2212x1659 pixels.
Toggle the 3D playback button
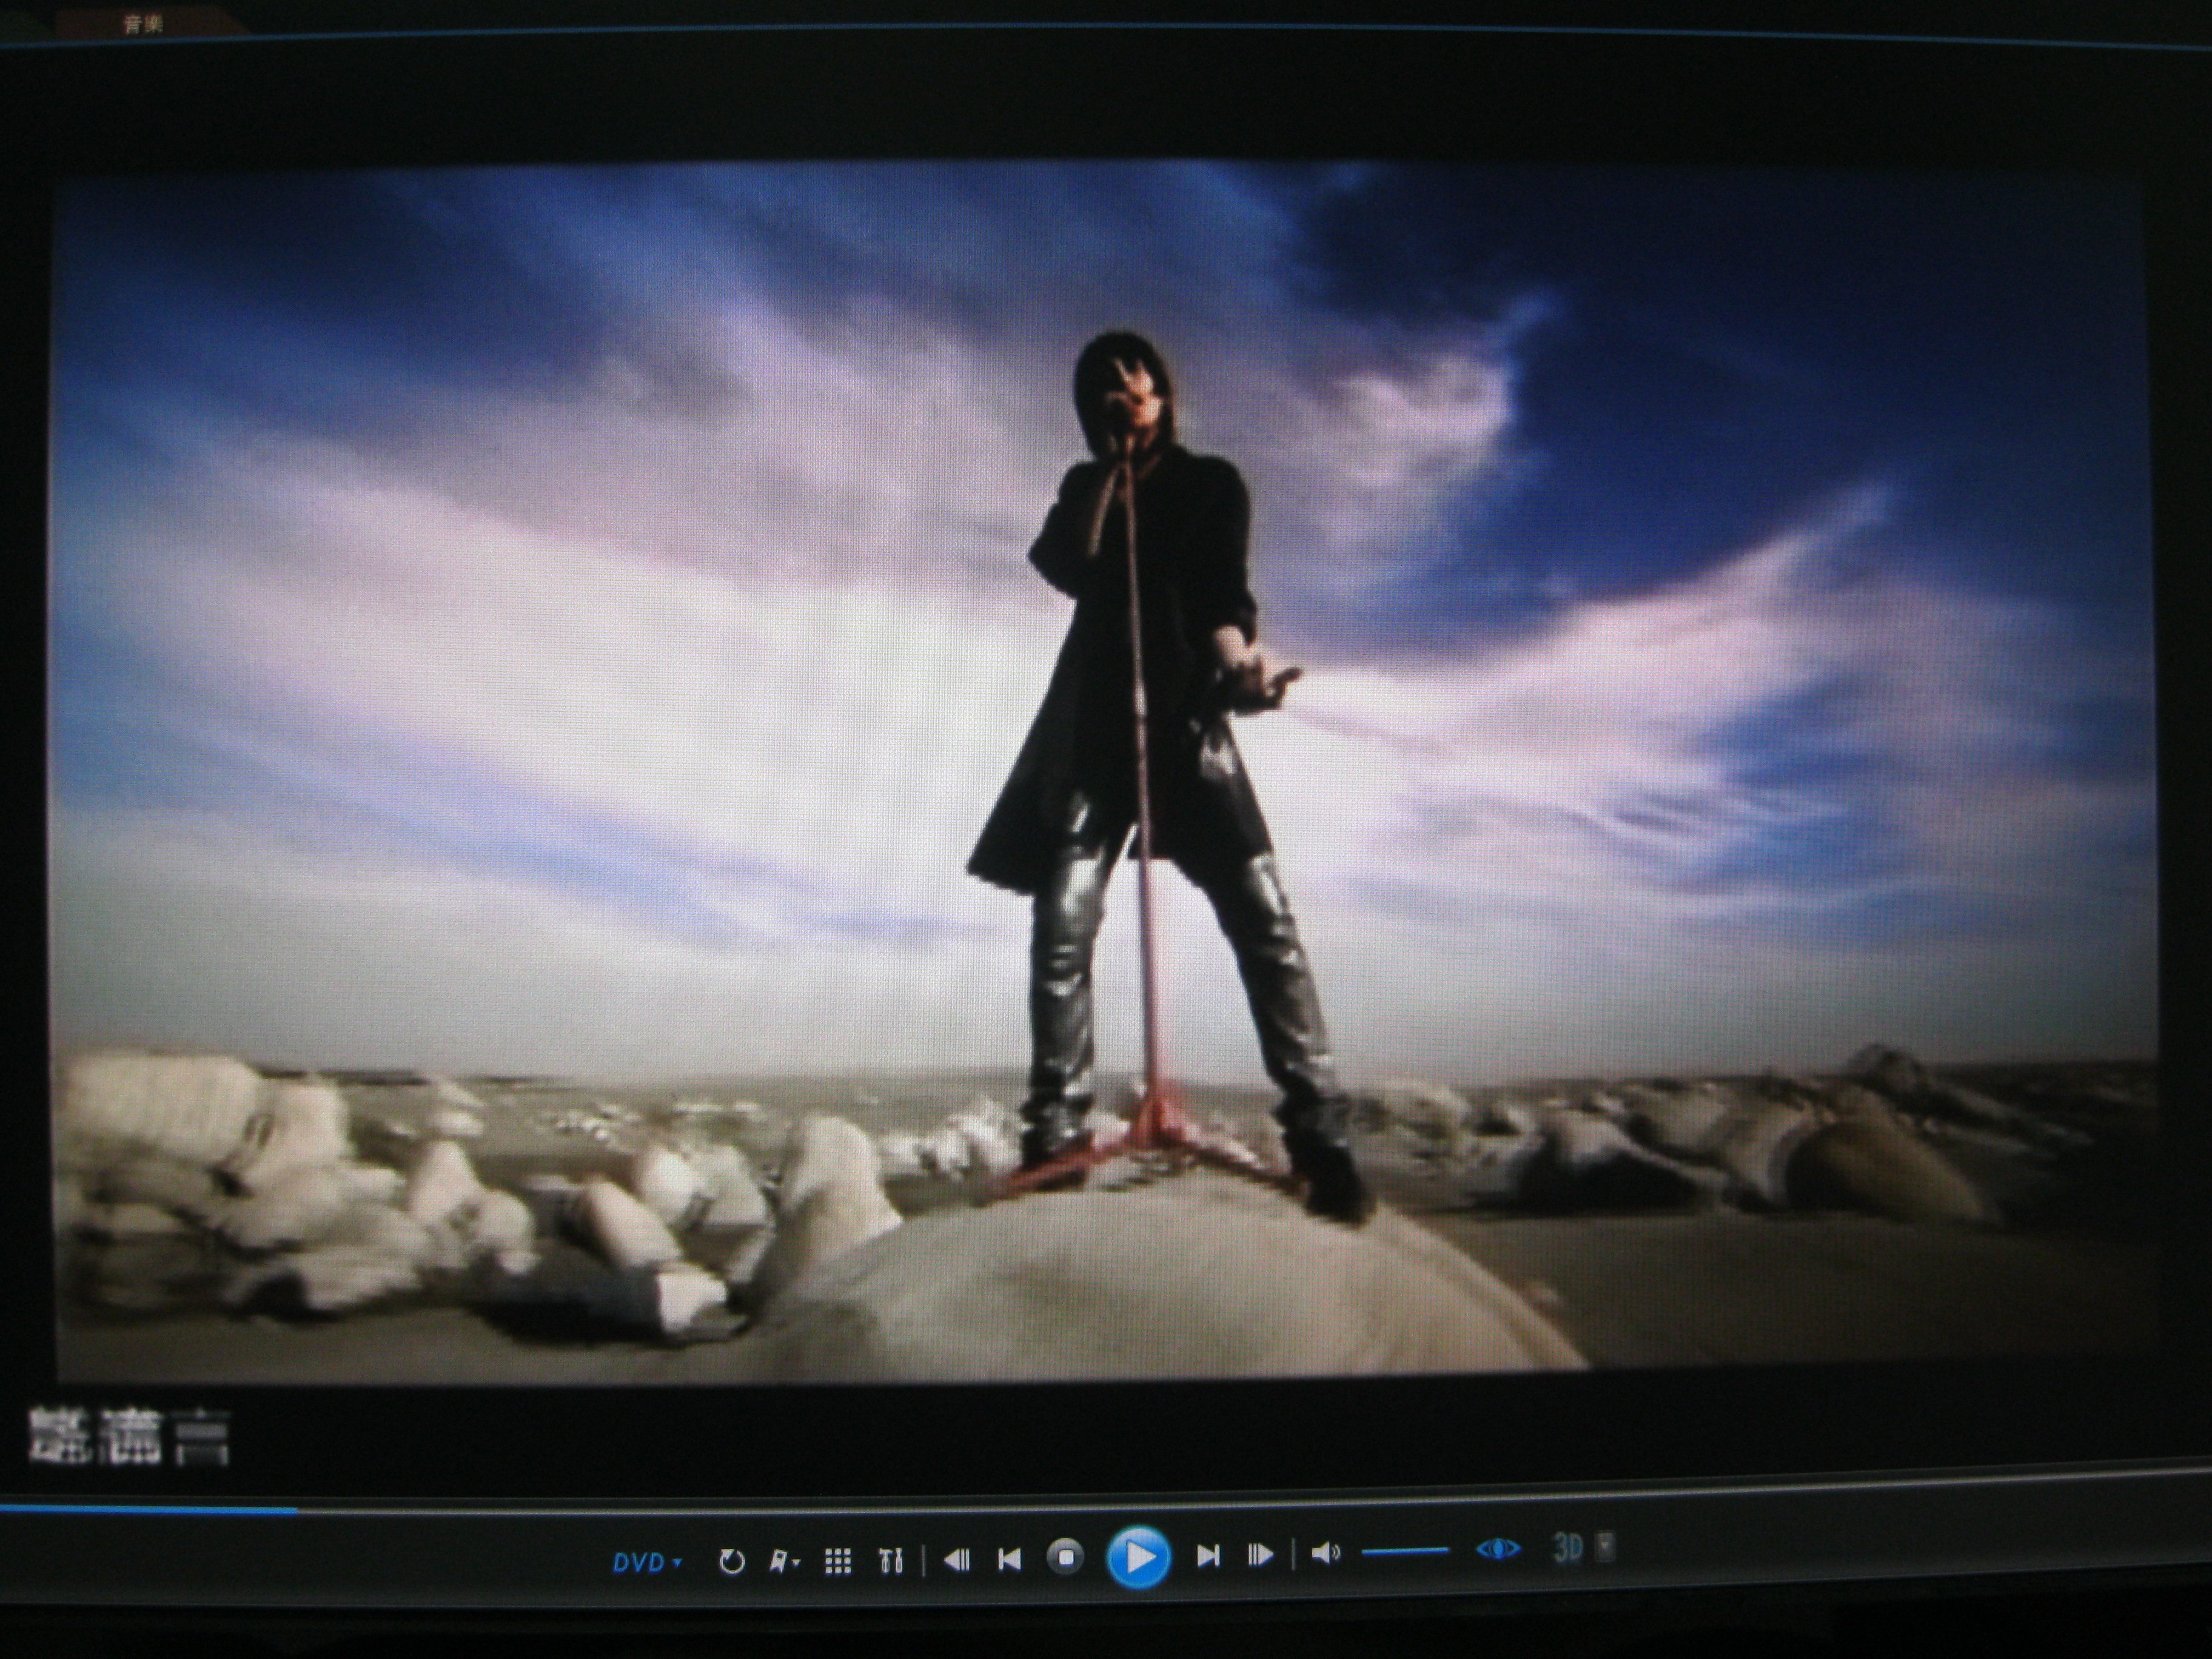tap(1567, 1548)
